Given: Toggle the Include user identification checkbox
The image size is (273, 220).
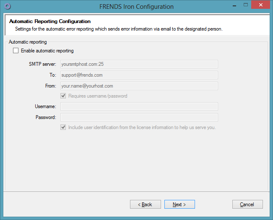Looking at the screenshot, I should [63, 127].
